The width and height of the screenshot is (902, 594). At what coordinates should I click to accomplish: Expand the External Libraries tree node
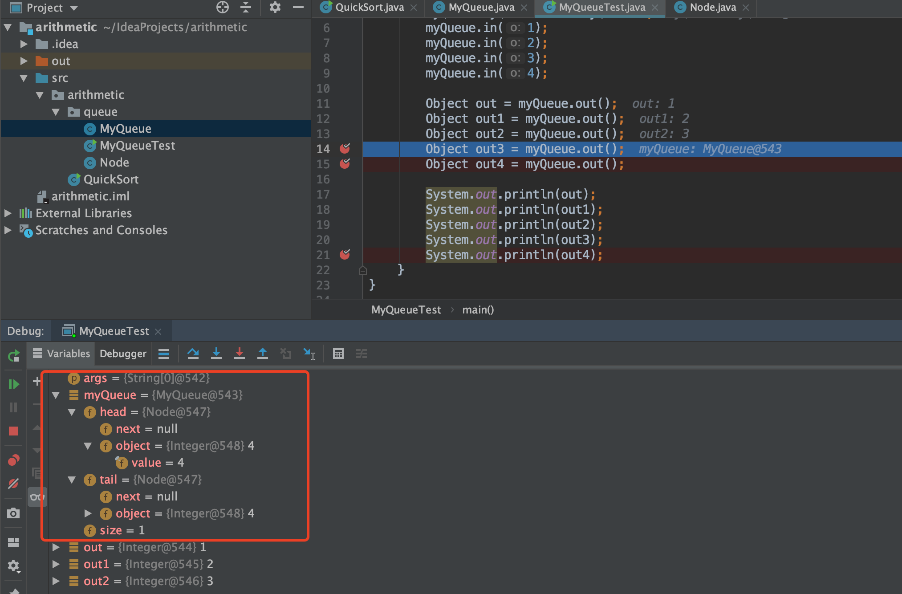[x=8, y=213]
